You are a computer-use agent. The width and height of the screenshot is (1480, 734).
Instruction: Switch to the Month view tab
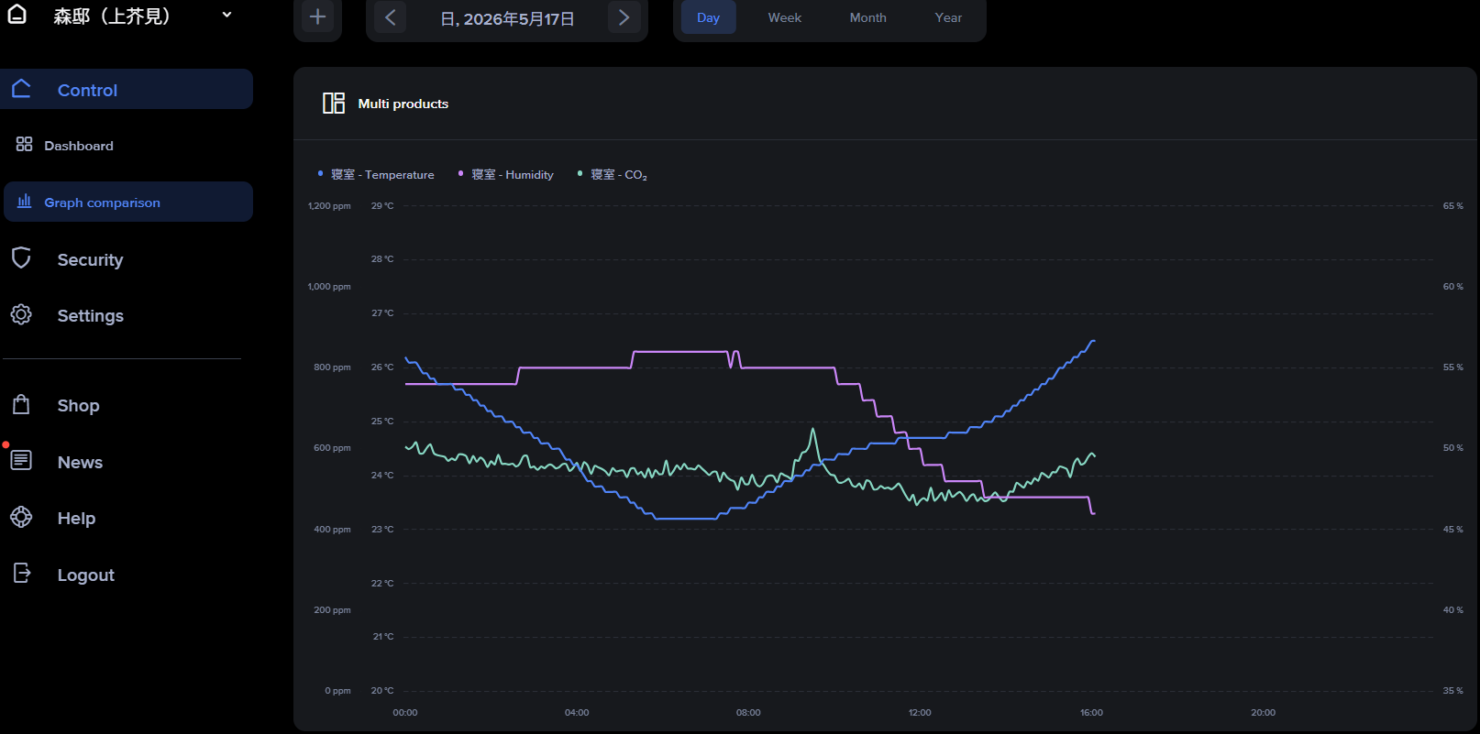click(x=868, y=17)
